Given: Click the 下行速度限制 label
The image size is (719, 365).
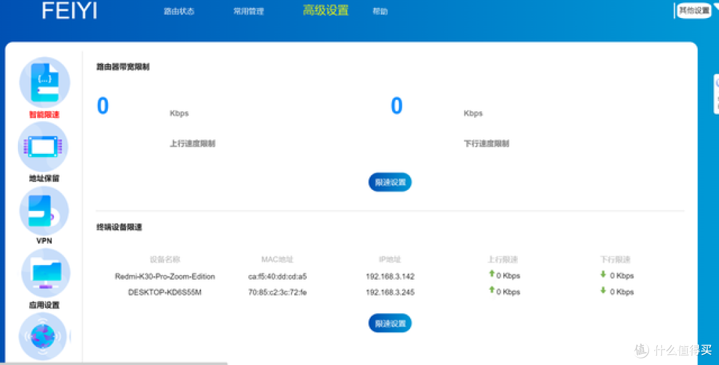Looking at the screenshot, I should tap(487, 143).
